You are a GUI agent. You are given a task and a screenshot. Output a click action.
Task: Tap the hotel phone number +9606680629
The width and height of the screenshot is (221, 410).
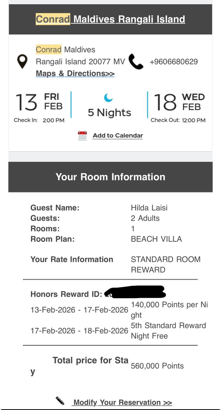[x=173, y=62]
